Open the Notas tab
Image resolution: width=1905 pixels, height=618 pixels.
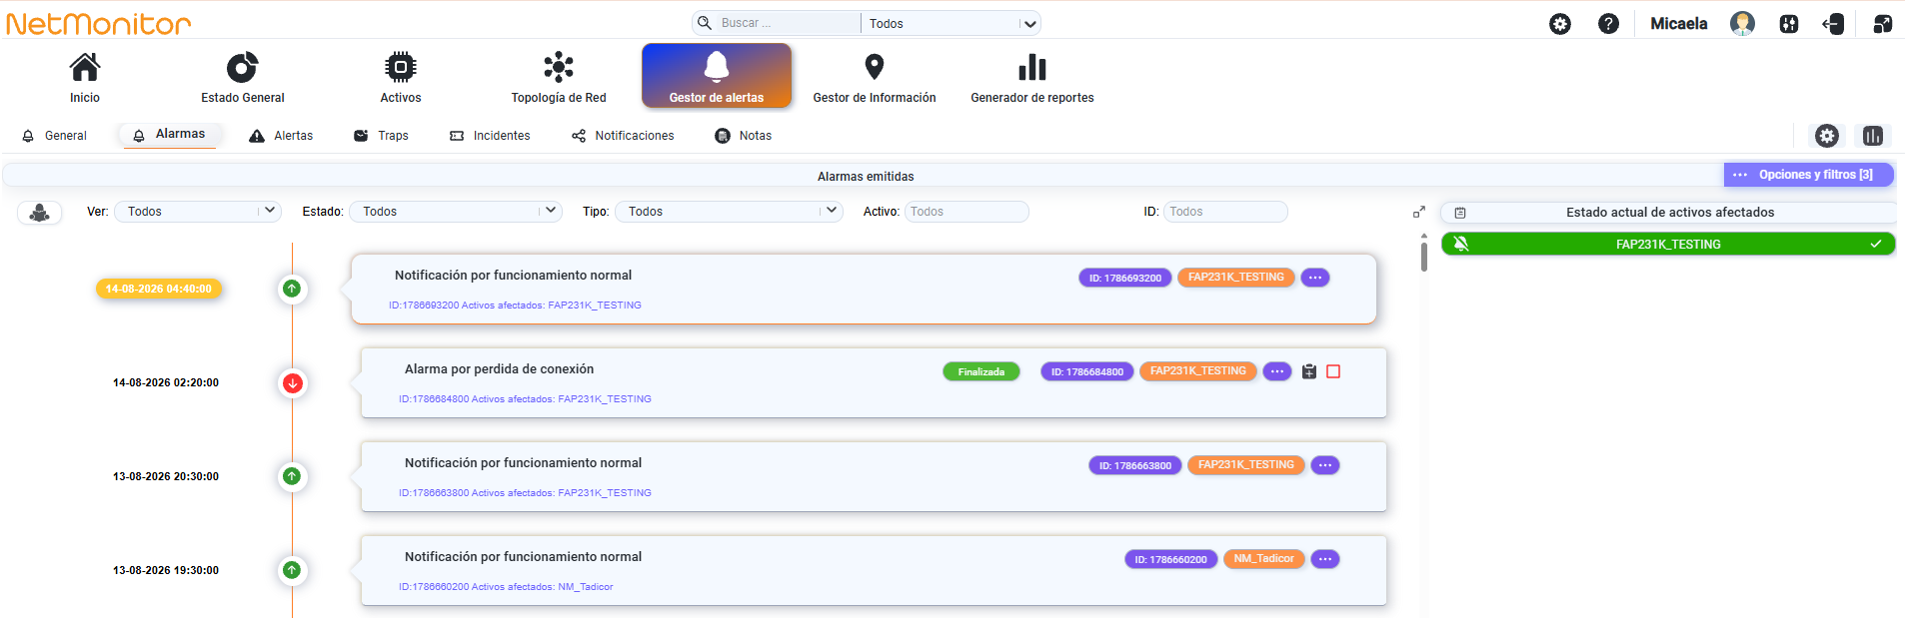[744, 136]
